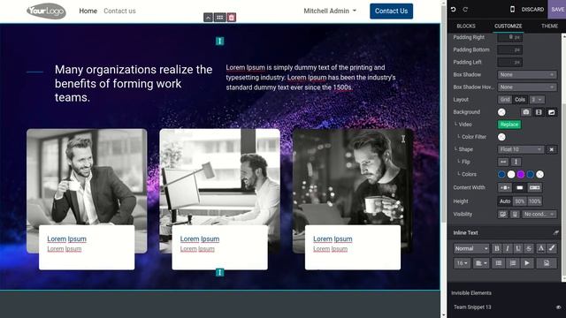Clear inline text formatting eraser
Image resolution: width=566 pixels, height=318 pixels.
[x=555, y=233]
